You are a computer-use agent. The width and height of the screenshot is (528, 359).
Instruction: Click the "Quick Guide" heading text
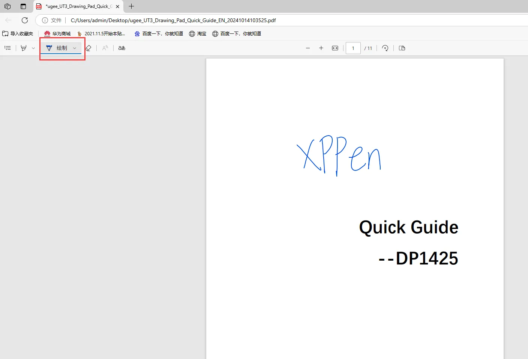point(409,228)
